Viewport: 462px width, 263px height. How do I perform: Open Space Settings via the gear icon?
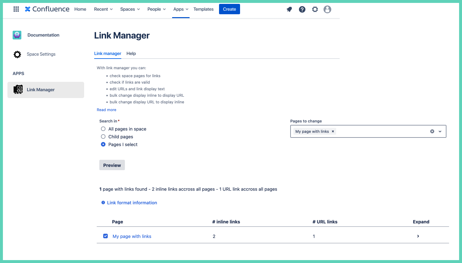tap(17, 54)
